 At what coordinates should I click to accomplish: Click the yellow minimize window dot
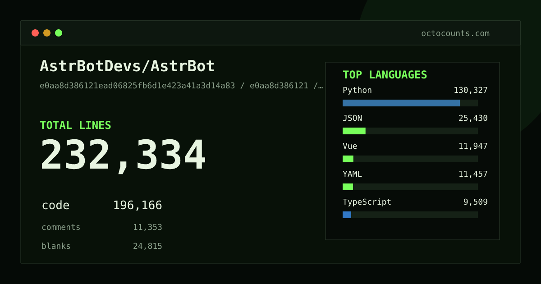click(x=47, y=33)
